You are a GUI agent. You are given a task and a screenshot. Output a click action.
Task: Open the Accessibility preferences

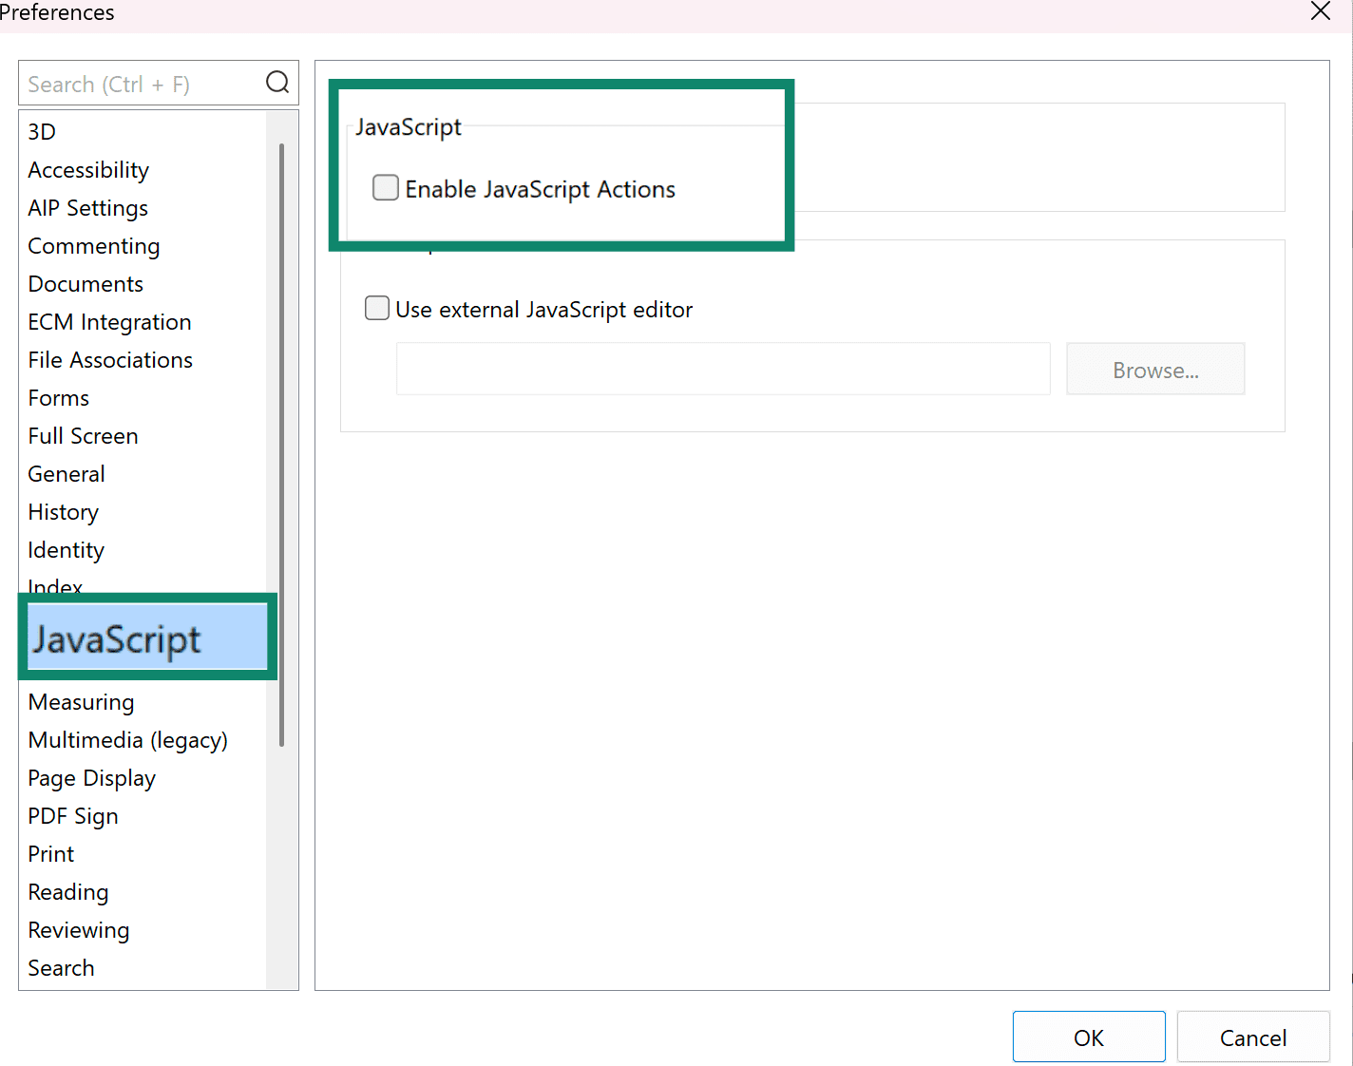click(88, 169)
